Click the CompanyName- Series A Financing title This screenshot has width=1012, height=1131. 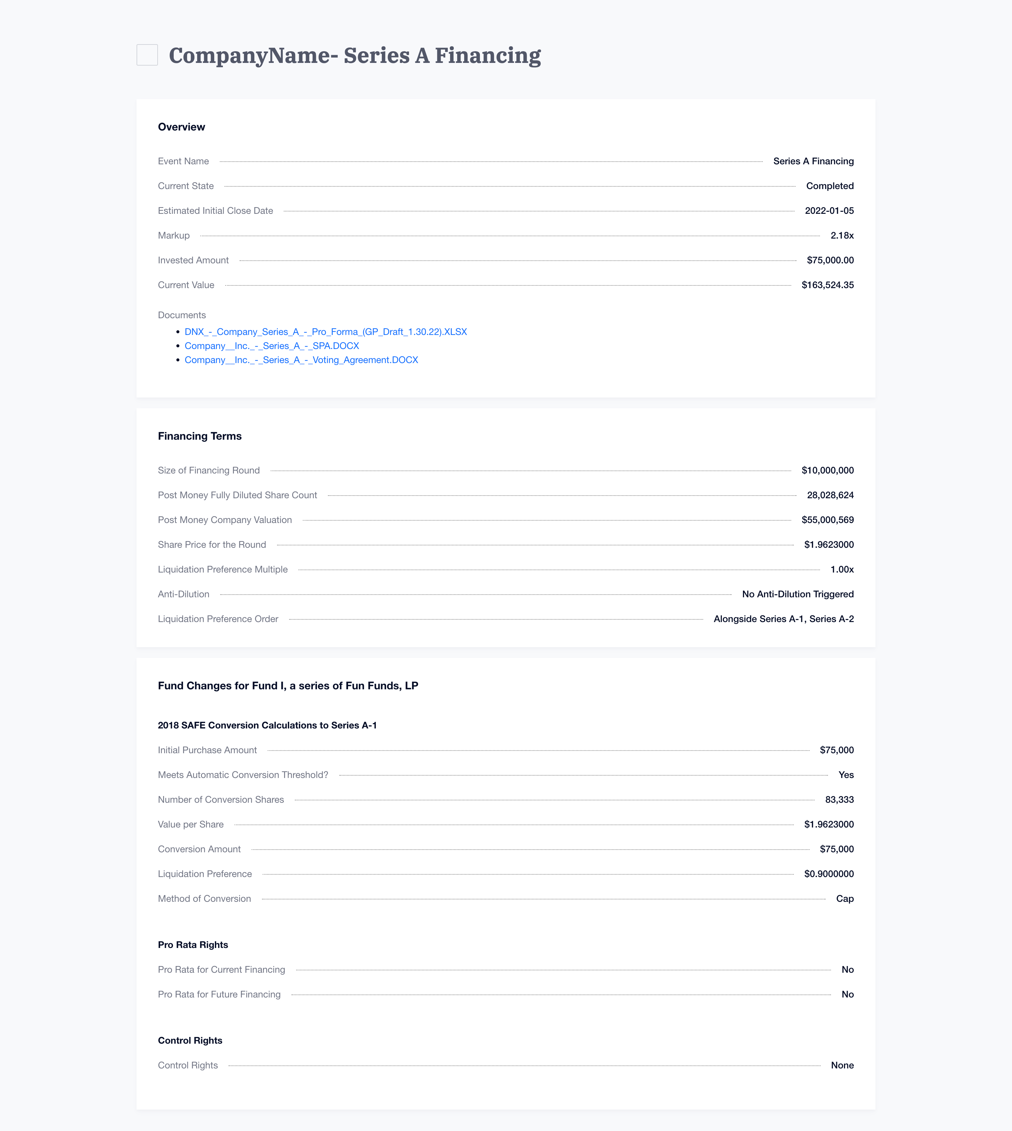[x=355, y=56]
